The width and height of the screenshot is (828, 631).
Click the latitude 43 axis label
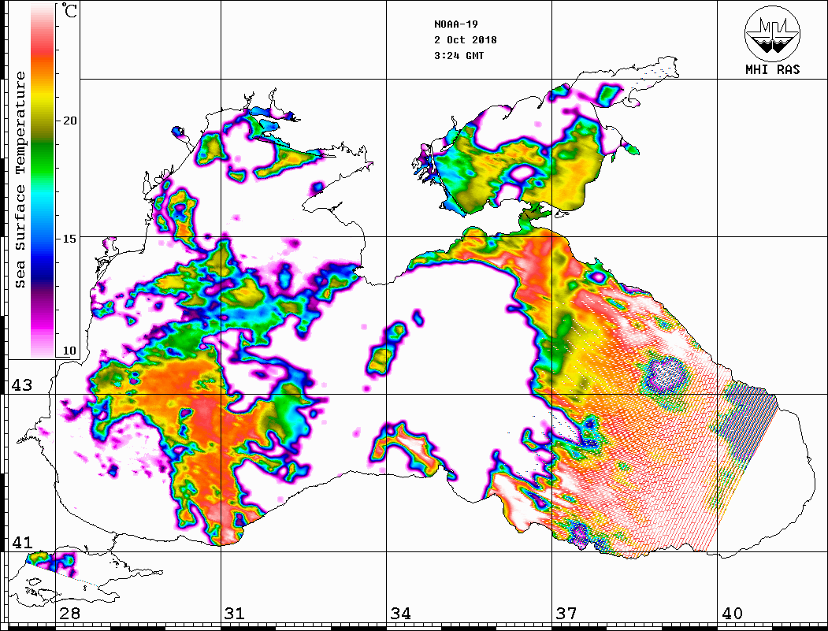click(x=20, y=385)
